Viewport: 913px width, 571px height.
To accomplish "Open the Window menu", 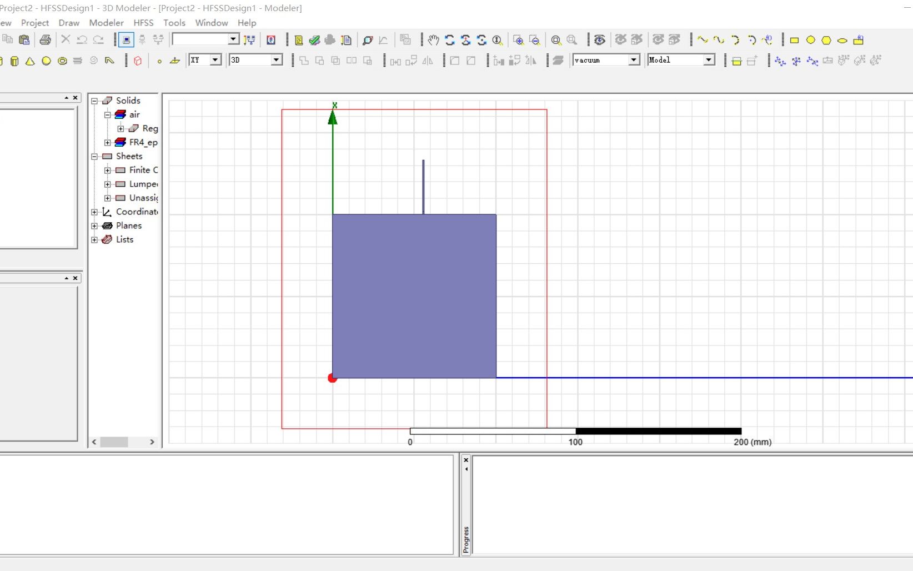I will click(x=212, y=23).
